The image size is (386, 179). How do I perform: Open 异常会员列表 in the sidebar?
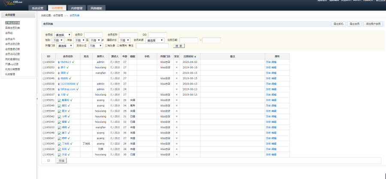(x=12, y=27)
